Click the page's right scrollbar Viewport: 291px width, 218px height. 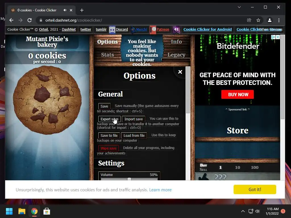[x=283, y=77]
